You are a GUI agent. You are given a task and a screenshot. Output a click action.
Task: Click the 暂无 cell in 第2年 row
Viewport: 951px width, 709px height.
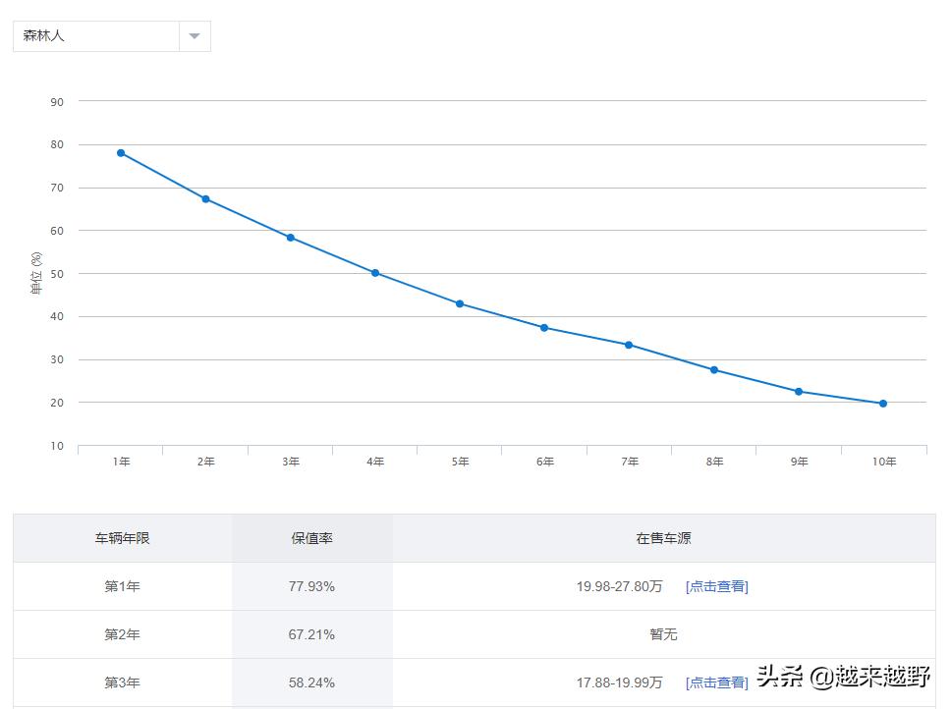[663, 634]
